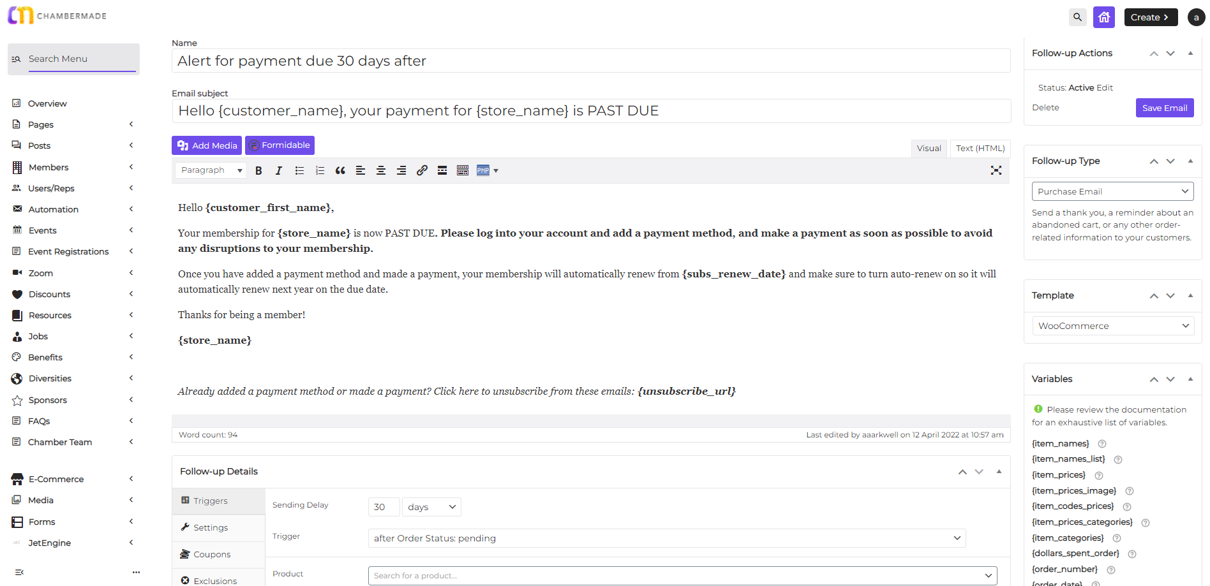
Task: Collapse the Variables panel
Action: pyautogui.click(x=1190, y=379)
